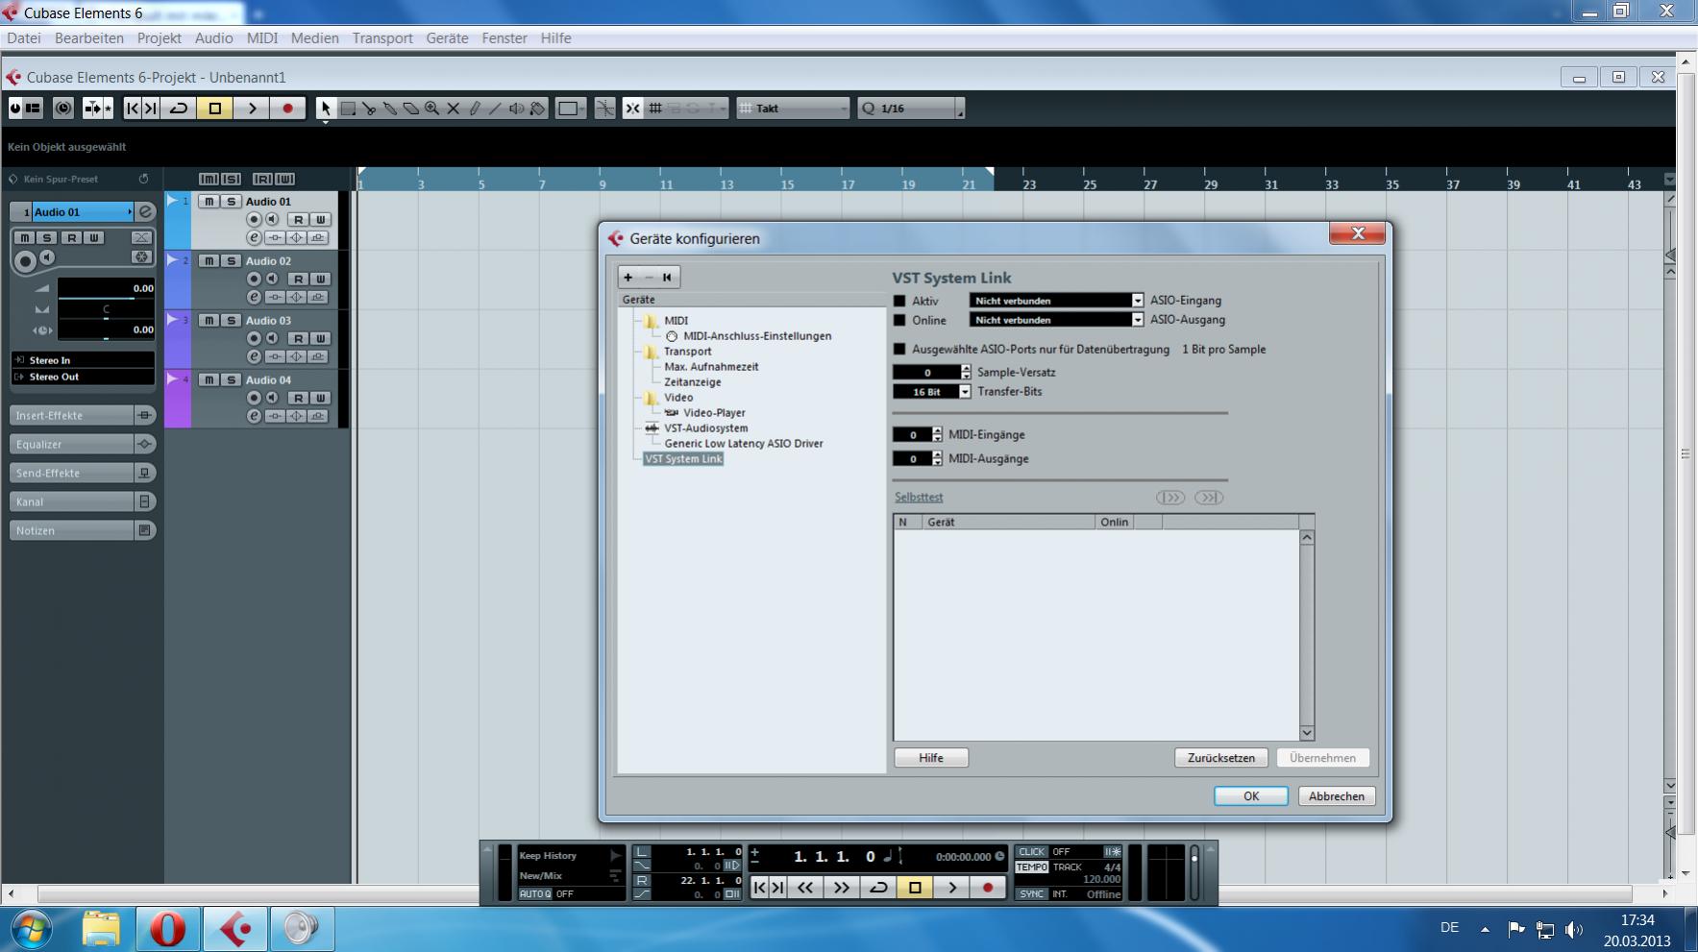Click the Constrain Delay Compensation icon
1698x952 pixels.
[x=63, y=109]
